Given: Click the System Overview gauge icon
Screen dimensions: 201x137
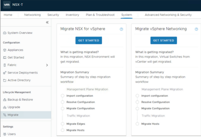Looking at the screenshot, I should click(x=5, y=33).
